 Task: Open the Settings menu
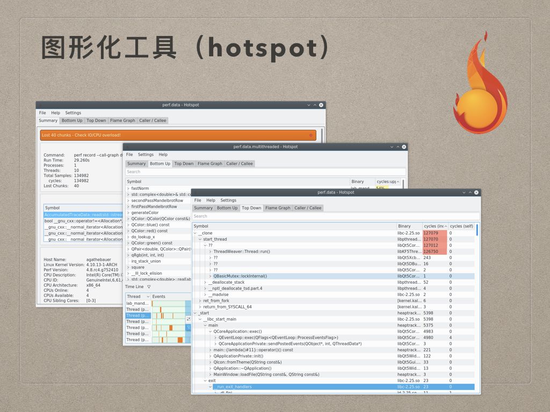pos(228,200)
